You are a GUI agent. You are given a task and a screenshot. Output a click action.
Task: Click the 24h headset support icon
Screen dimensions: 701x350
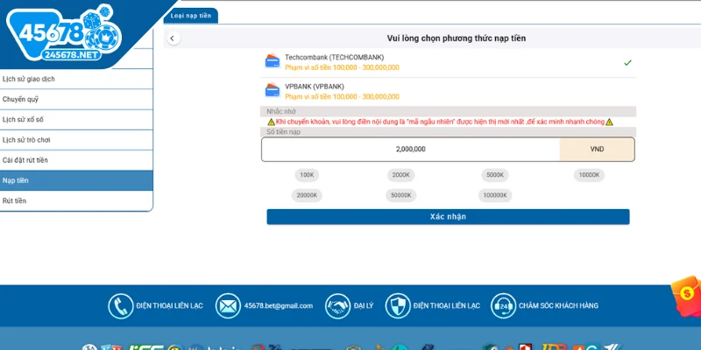[x=503, y=305]
